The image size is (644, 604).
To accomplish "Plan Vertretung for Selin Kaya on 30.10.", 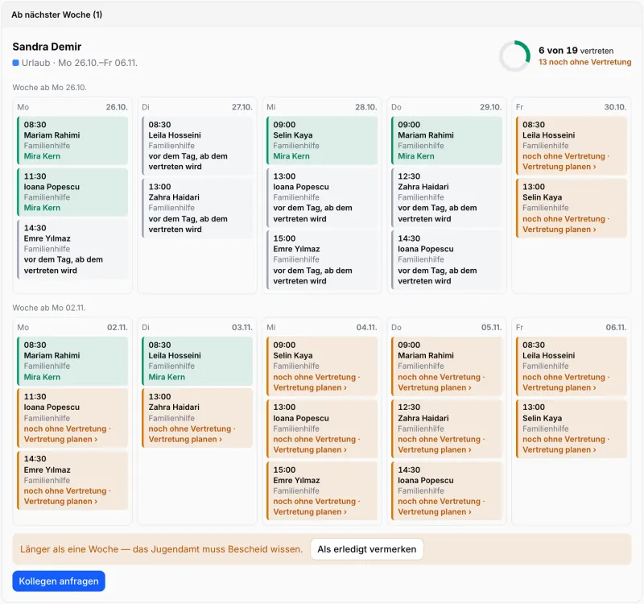I will coord(559,230).
